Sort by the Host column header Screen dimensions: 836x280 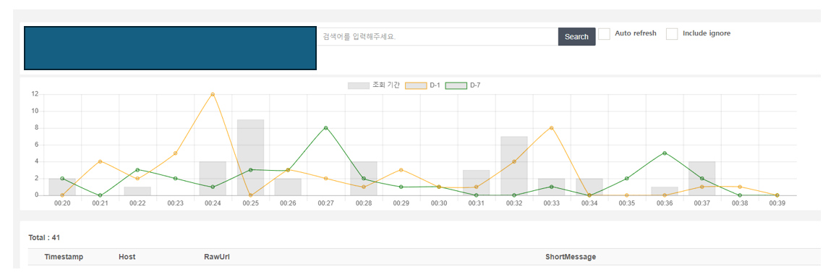tap(127, 257)
